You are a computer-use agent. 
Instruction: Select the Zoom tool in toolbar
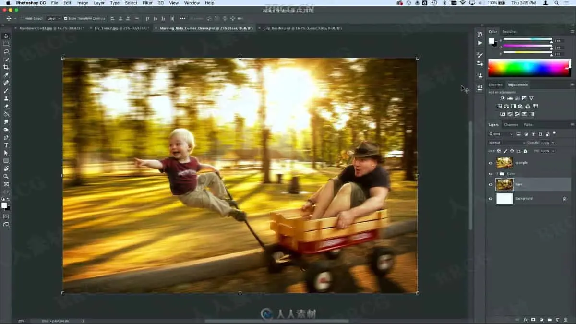click(6, 176)
